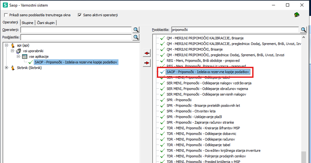The height and width of the screenshot is (163, 311).
Task: Click the vse aplikacije grid icon
Action: 25,57
